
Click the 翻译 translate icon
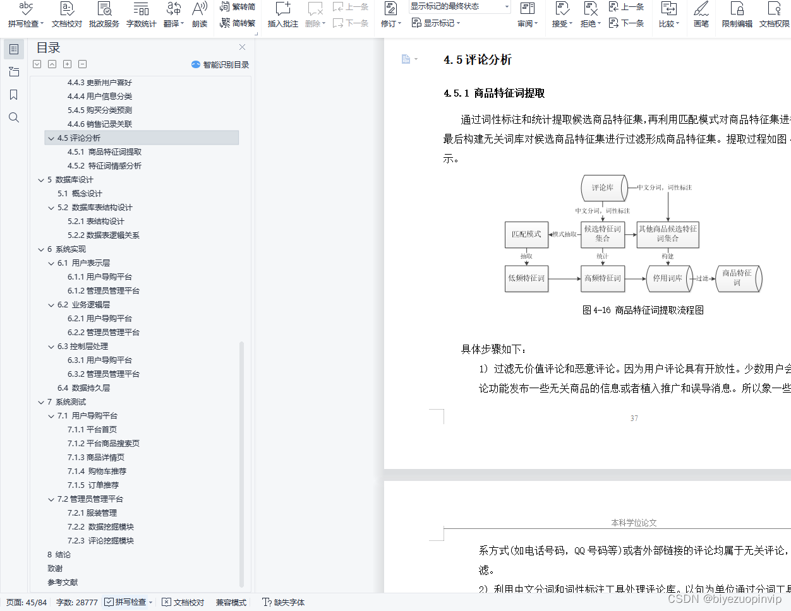coord(174,9)
